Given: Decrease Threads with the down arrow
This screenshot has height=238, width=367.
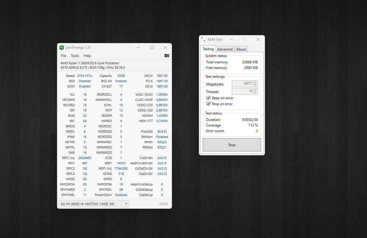Looking at the screenshot, I should click(255, 93).
